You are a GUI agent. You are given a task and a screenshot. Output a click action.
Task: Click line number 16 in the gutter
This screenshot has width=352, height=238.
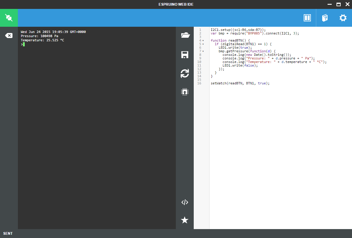199,83
